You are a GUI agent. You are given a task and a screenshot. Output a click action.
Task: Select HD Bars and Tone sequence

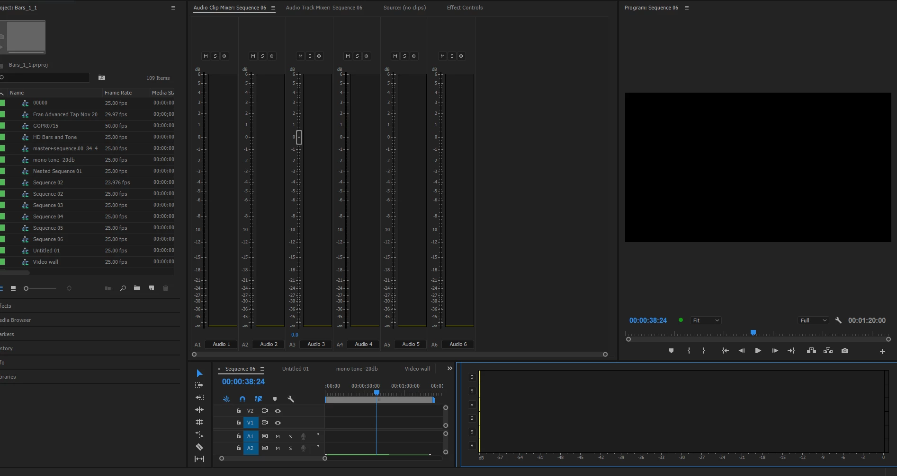(x=55, y=137)
